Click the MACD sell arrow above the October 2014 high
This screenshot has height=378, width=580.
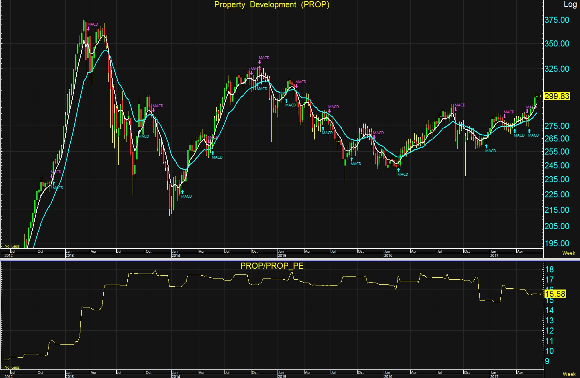(260, 62)
